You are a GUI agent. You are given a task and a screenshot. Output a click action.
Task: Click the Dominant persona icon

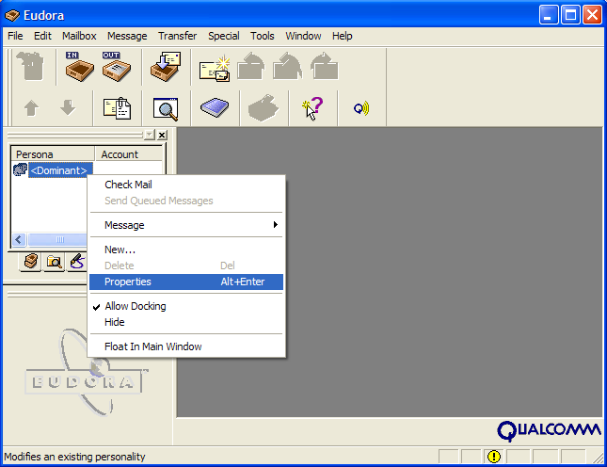(20, 170)
